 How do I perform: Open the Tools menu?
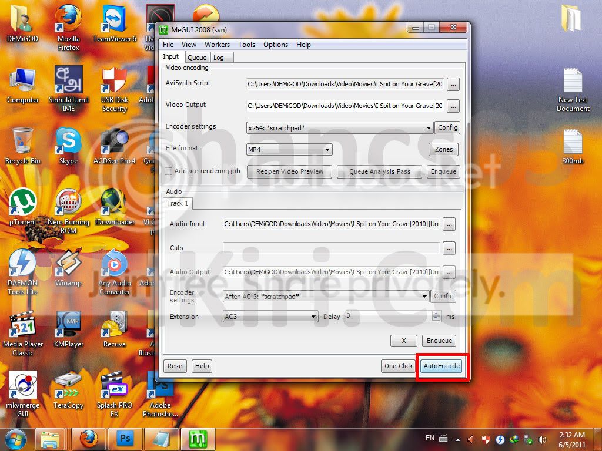(246, 45)
